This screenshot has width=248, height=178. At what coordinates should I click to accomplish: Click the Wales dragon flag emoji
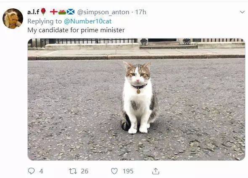(62, 12)
